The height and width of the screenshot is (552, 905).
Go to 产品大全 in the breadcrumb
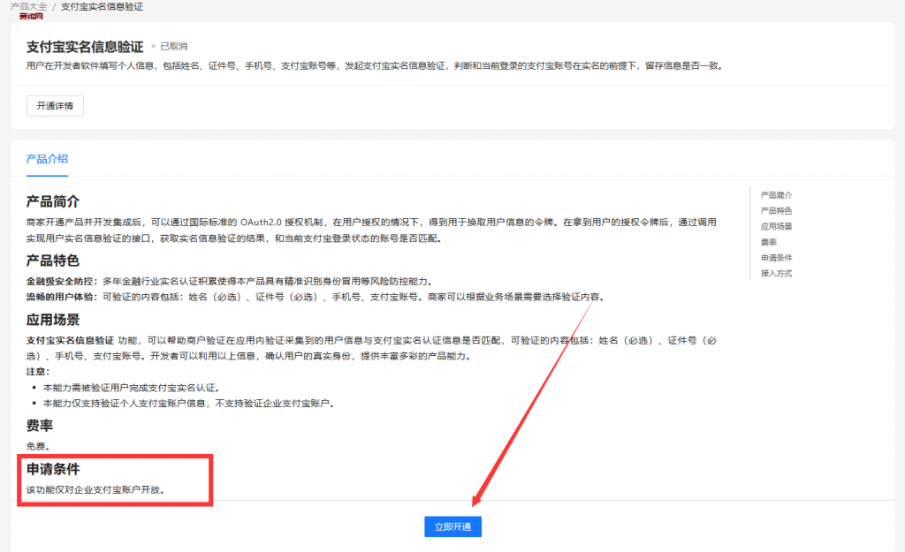(x=28, y=6)
